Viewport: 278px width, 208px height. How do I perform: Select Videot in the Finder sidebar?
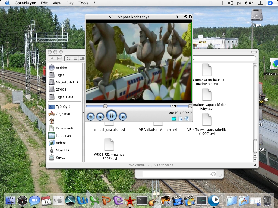click(61, 143)
